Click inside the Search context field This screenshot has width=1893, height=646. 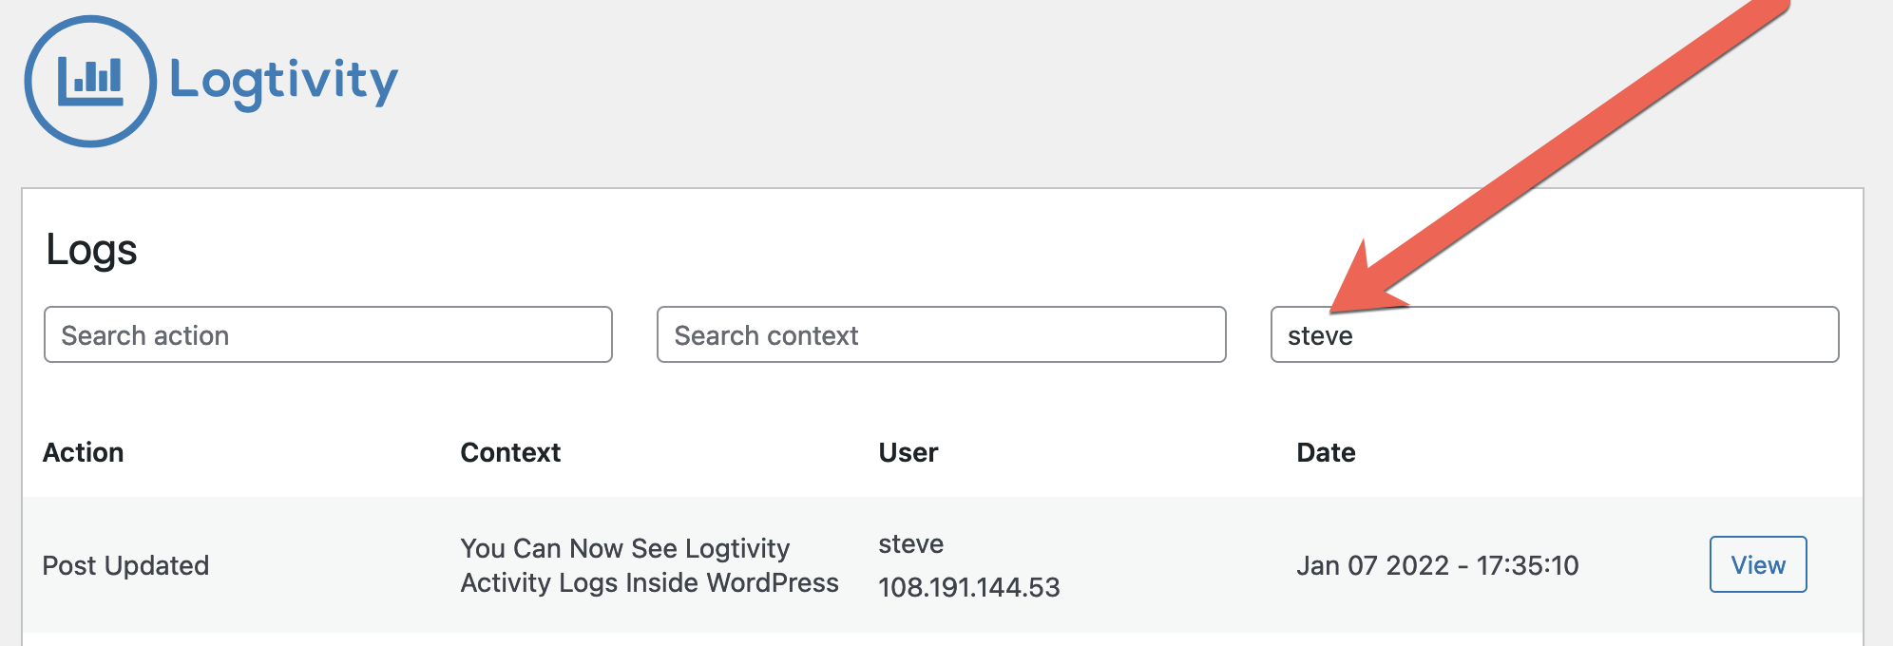point(941,334)
